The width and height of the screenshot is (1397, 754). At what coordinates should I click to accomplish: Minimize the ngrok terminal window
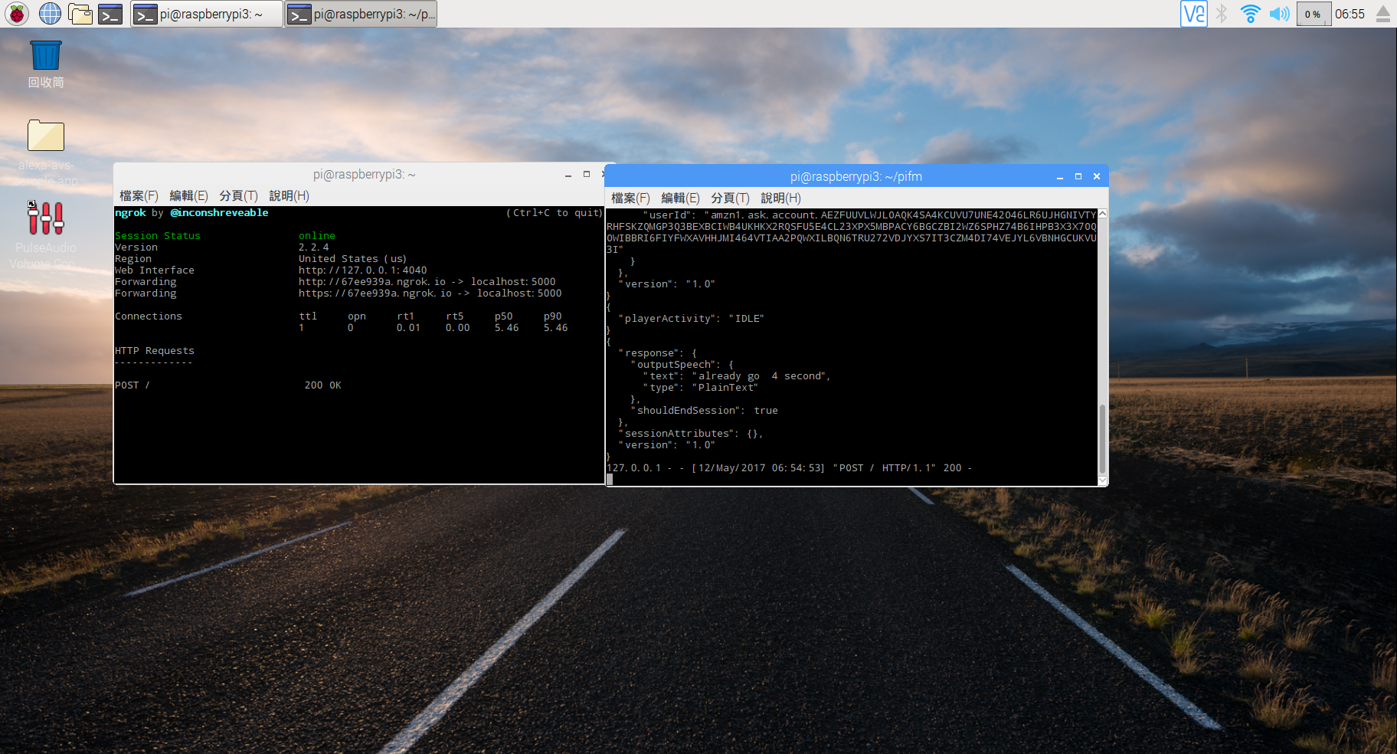(568, 175)
